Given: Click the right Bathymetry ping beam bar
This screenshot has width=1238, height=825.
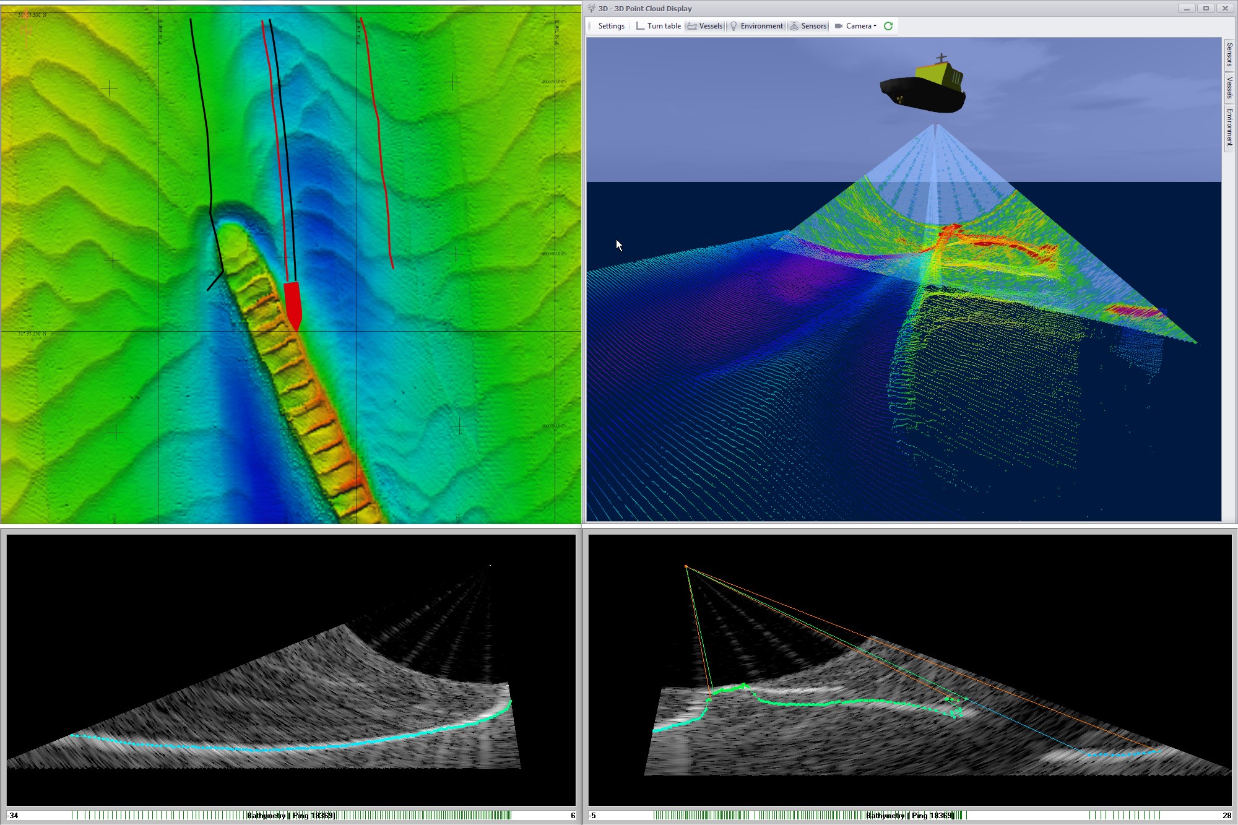Looking at the screenshot, I should 909,815.
